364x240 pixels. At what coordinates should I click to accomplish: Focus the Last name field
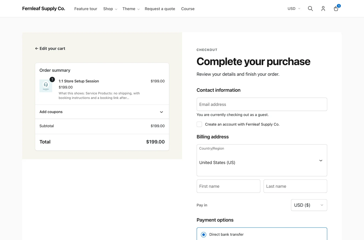tap(295, 186)
